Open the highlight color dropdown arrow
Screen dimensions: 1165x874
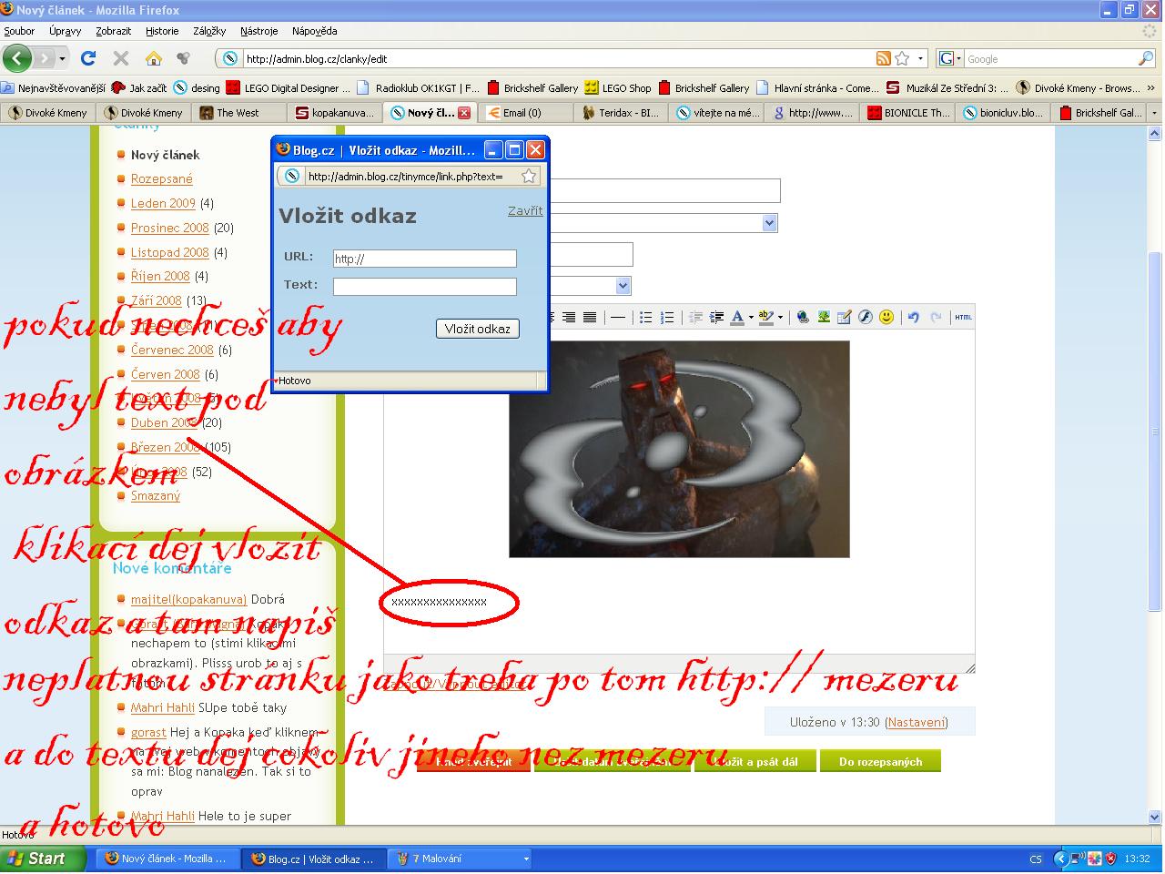coord(782,318)
